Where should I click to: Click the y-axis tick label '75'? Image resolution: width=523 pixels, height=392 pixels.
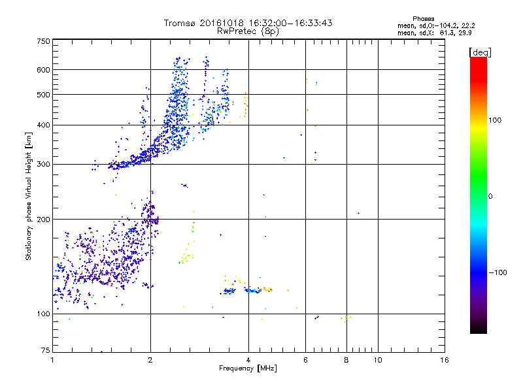(46, 350)
